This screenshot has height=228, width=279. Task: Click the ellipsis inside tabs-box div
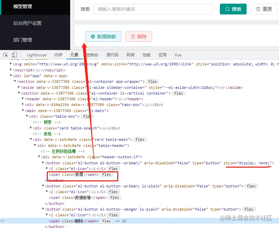147,105
